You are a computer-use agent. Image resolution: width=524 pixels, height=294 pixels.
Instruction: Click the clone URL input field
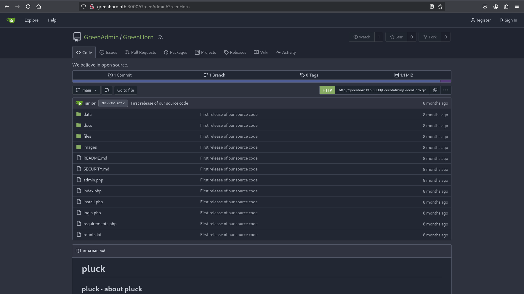pos(382,90)
